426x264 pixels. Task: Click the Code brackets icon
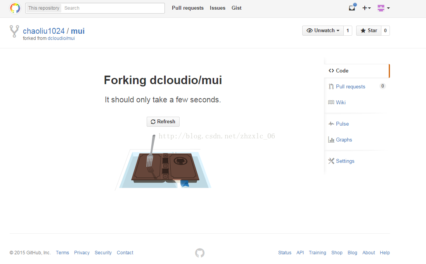(331, 71)
